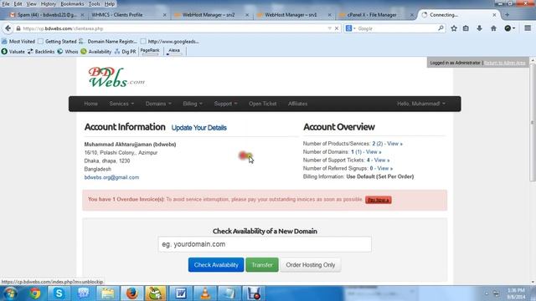Switch to the Spam Gmail tab
The width and height of the screenshot is (536, 301).
[x=46, y=15]
